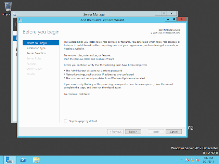Click the Server Manager title bar text
Screen dimensions: 219x164
pyautogui.click(x=94, y=14)
